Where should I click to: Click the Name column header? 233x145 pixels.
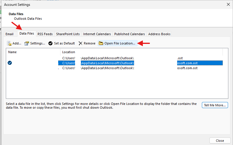click(33, 52)
